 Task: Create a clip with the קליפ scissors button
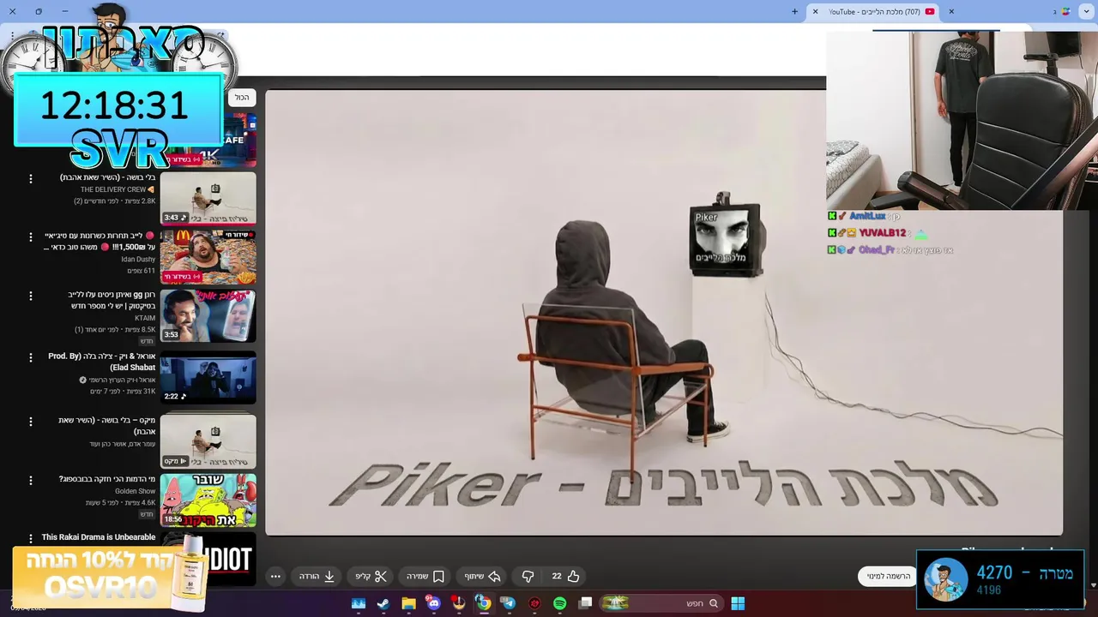click(371, 577)
